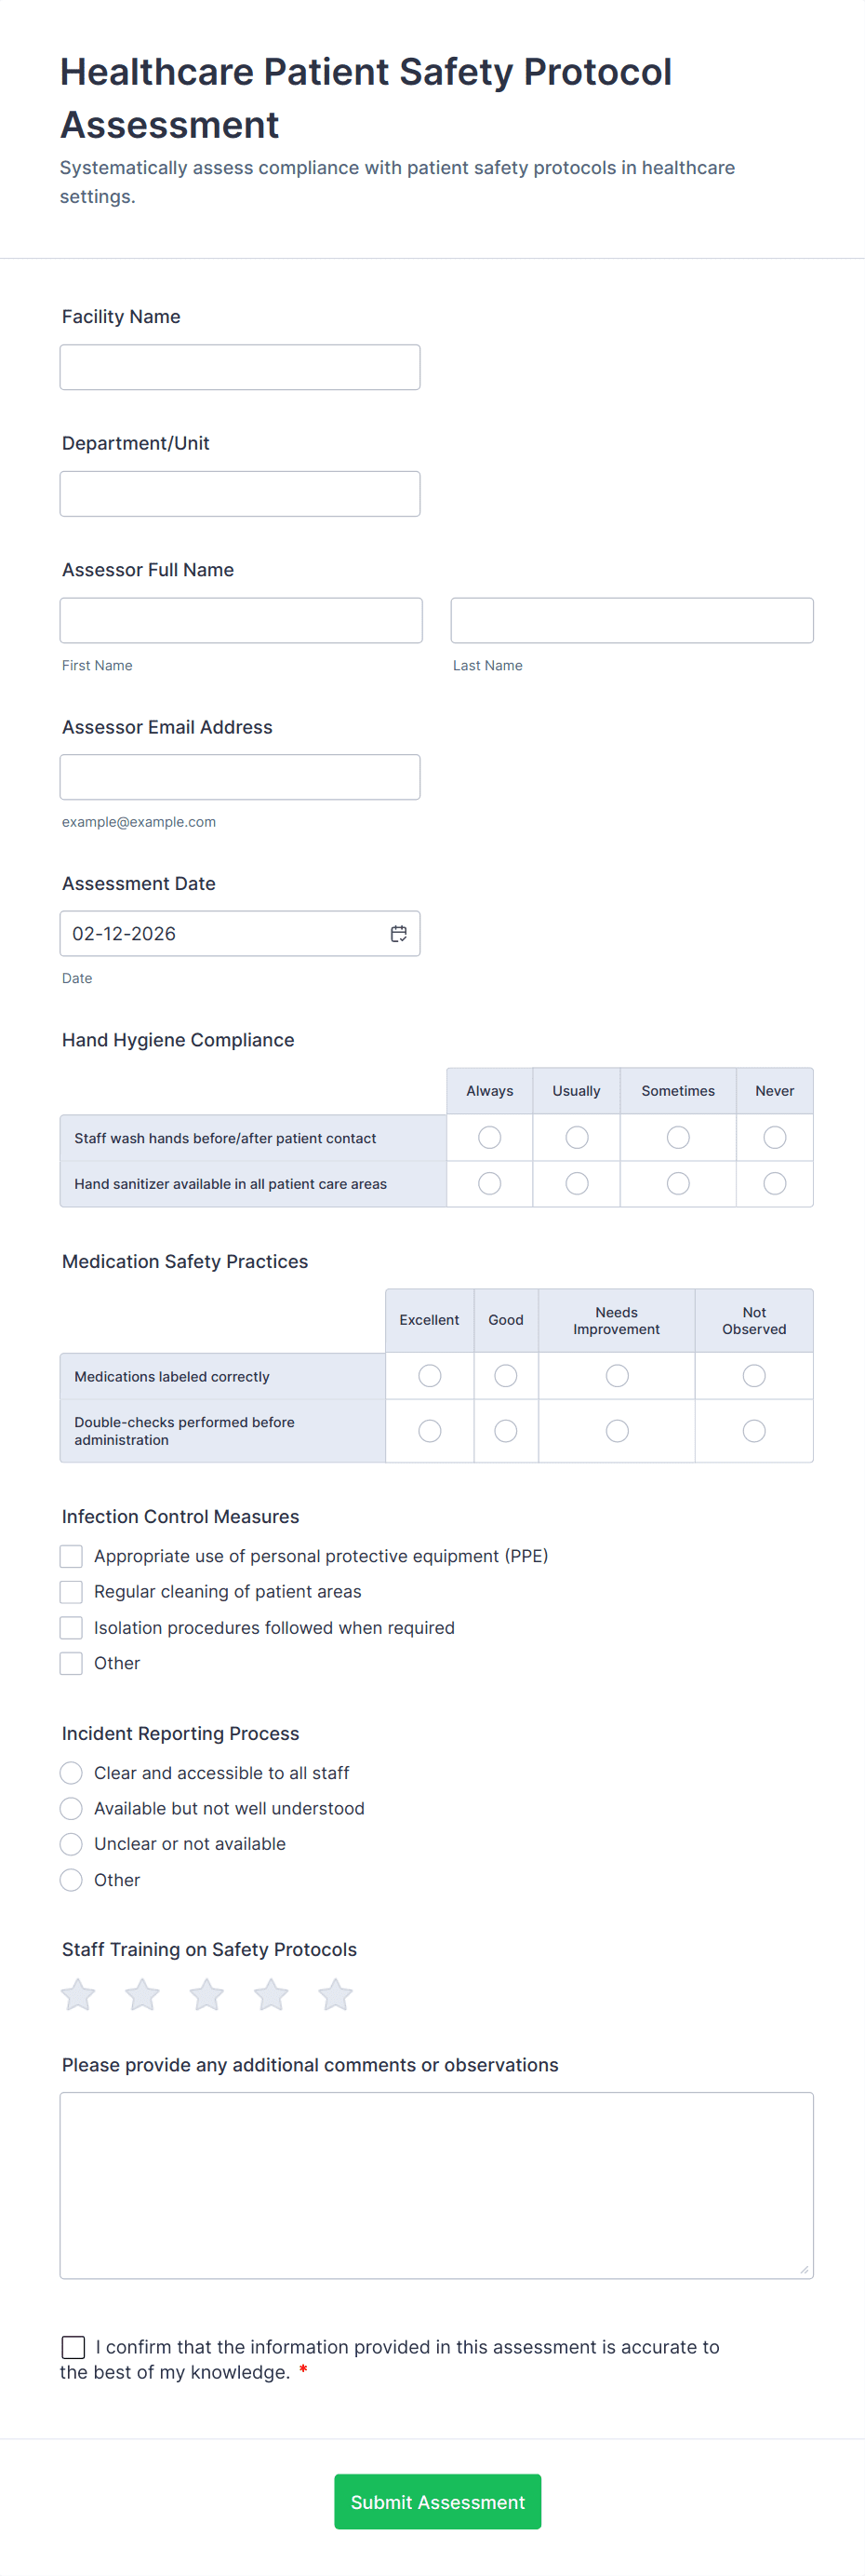The width and height of the screenshot is (865, 2576).
Task: Choose Never for hand sanitizer availability
Action: 774,1183
